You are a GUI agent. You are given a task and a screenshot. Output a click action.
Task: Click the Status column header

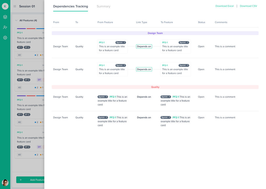[201, 22]
